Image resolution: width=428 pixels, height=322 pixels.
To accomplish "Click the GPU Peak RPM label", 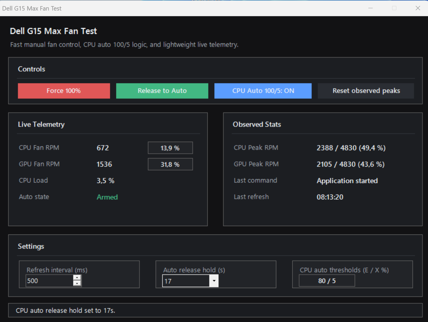I will [256, 164].
